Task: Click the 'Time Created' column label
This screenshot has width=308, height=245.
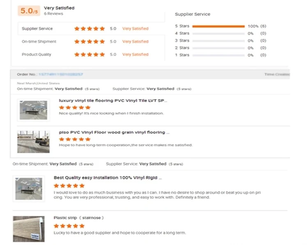Action: click(x=277, y=74)
